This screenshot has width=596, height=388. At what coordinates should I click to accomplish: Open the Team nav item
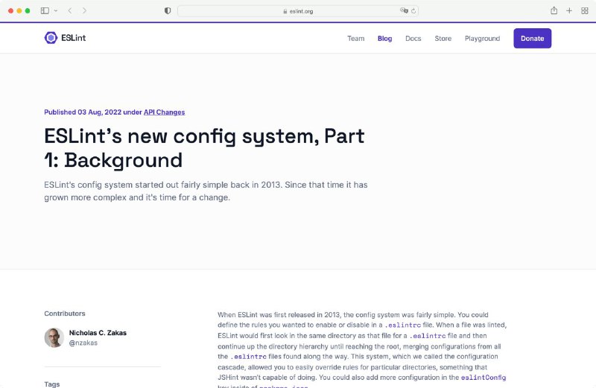point(356,39)
